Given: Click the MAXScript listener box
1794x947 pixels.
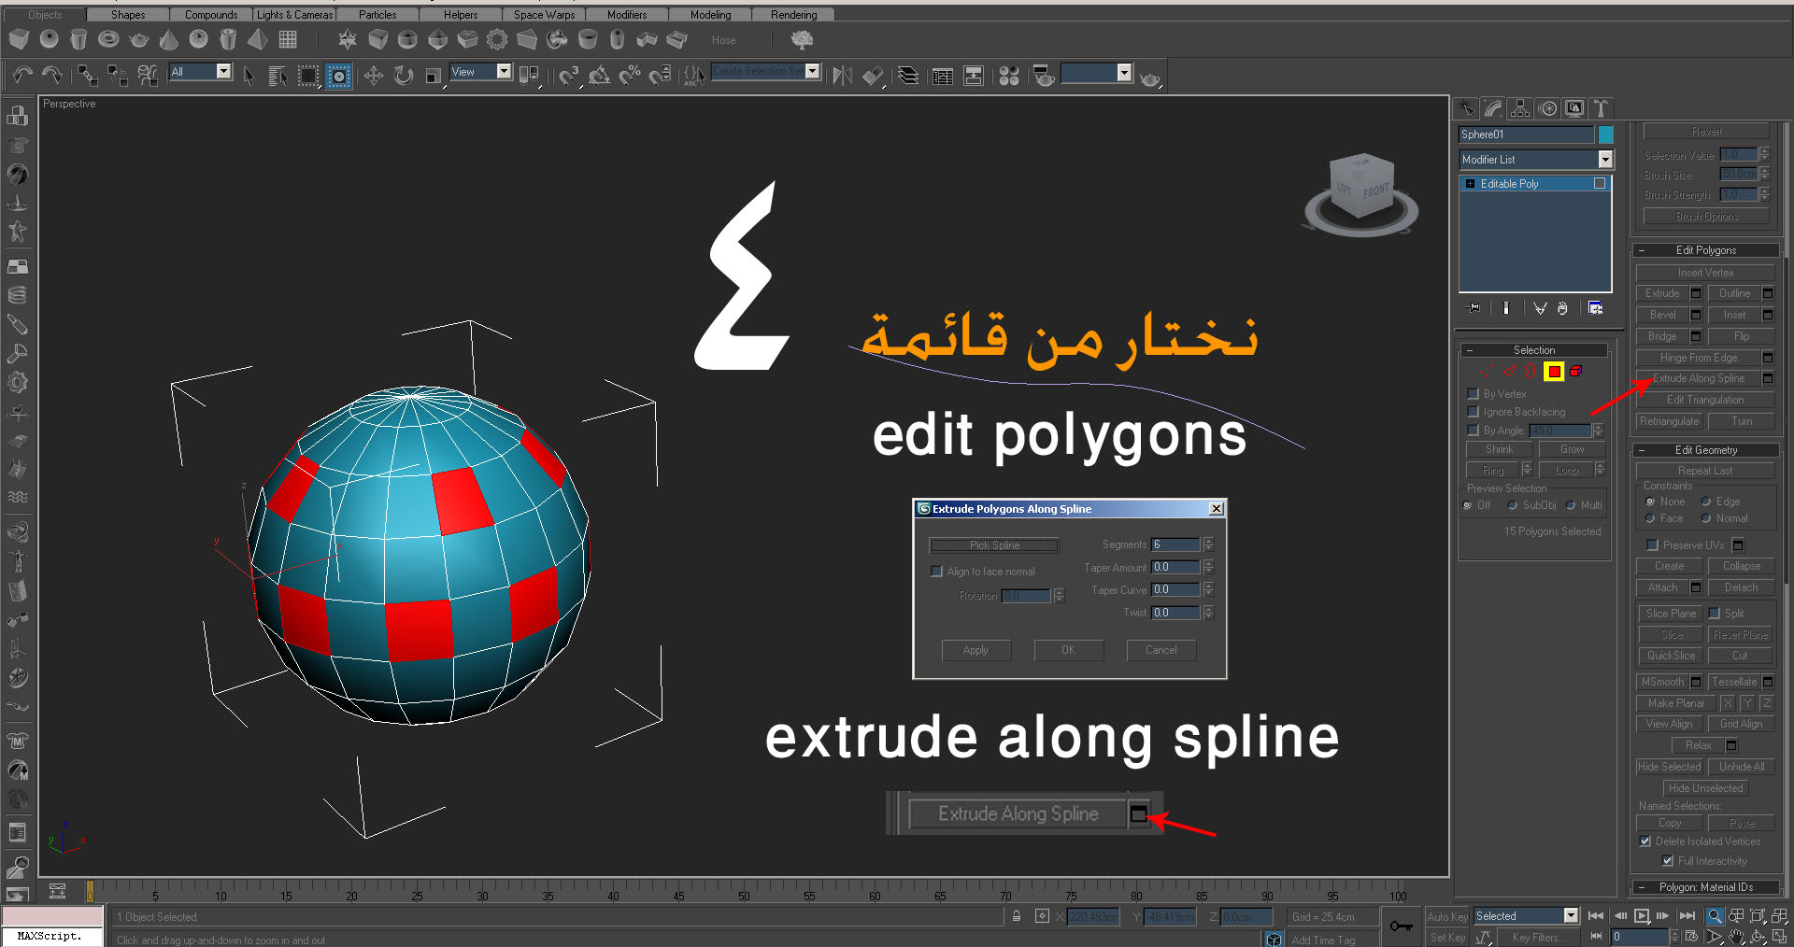Looking at the screenshot, I should click(52, 936).
